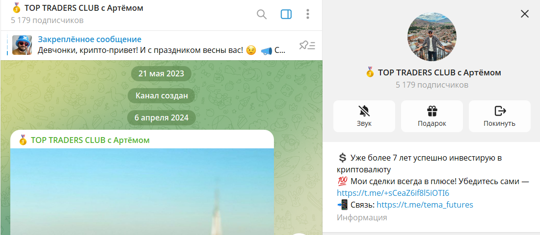Image resolution: width=540 pixels, height=235 pixels.
Task: Open the three-dot more options menu
Action: click(308, 14)
